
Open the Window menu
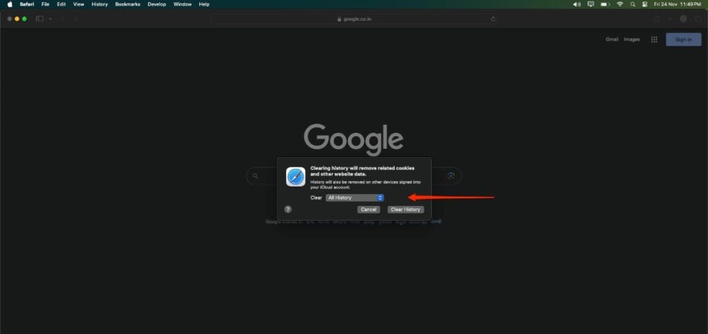(183, 4)
